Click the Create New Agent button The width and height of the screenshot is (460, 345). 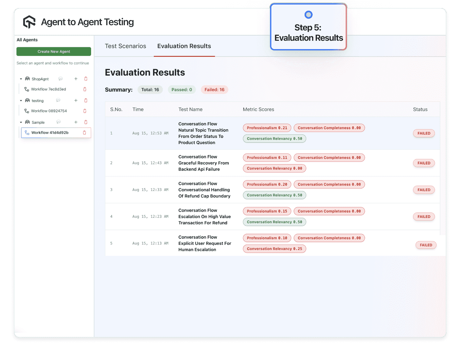point(54,51)
